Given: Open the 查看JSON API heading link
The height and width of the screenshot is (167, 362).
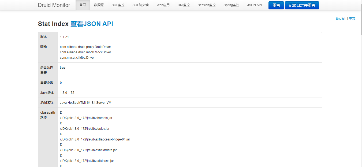Looking at the screenshot, I should (x=92, y=24).
